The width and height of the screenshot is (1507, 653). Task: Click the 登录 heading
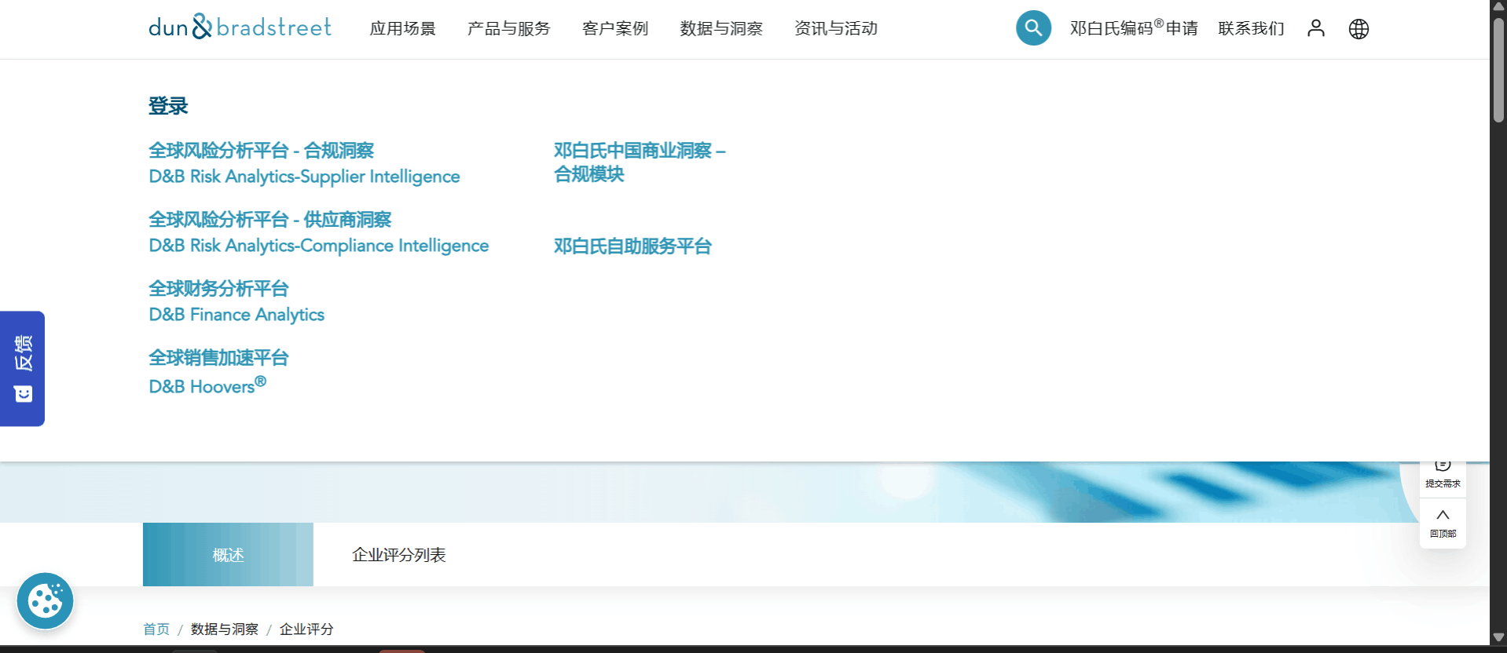point(168,106)
